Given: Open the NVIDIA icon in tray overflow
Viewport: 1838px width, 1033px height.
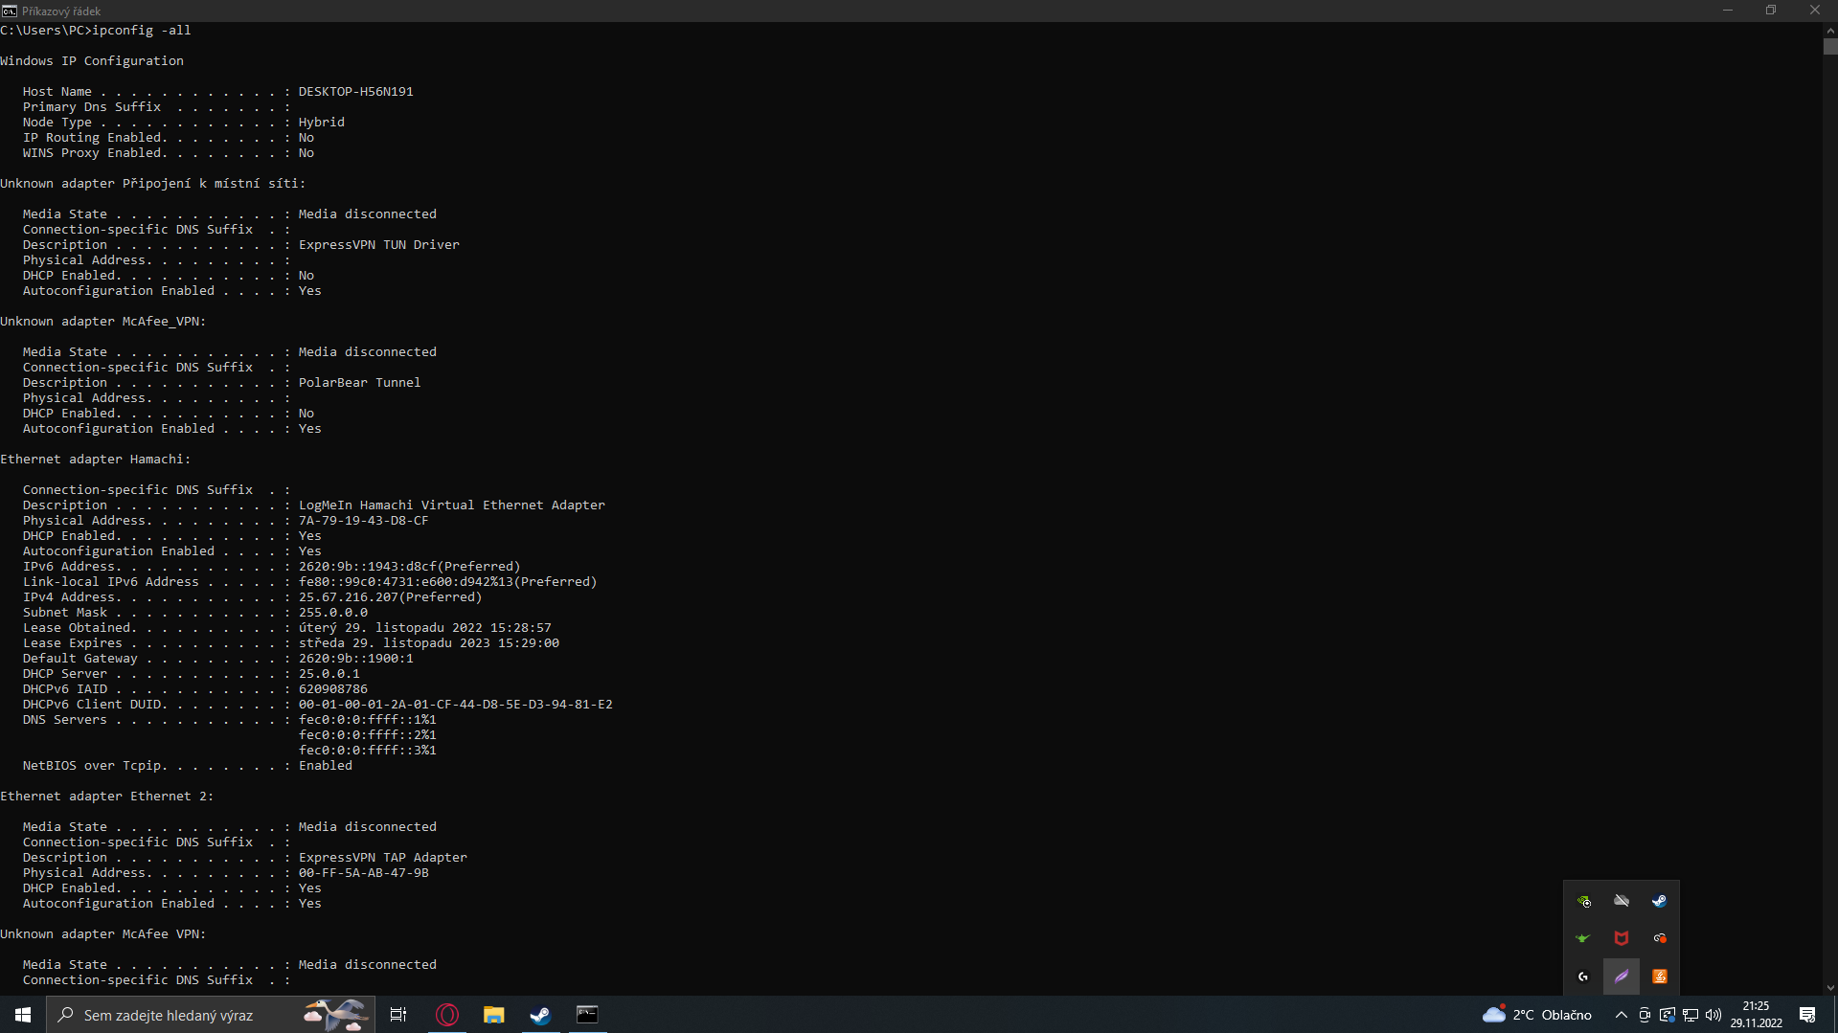Looking at the screenshot, I should tap(1583, 901).
